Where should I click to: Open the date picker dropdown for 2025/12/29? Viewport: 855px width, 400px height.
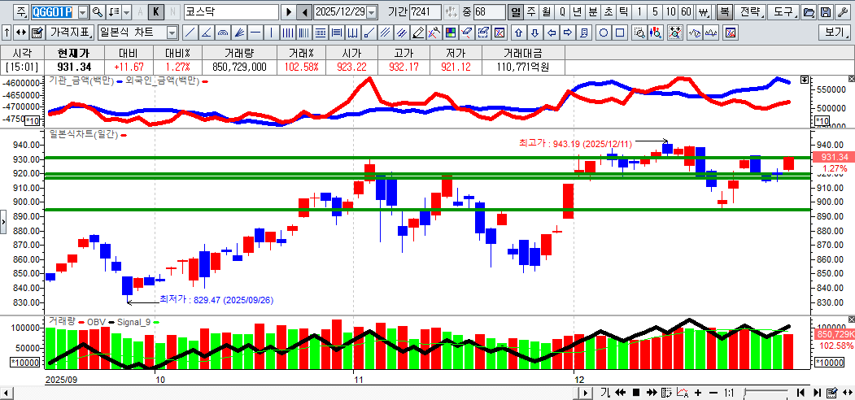click(372, 12)
